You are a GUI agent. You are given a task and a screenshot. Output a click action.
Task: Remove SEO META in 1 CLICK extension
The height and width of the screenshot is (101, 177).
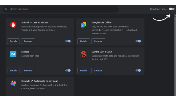tap(98, 70)
